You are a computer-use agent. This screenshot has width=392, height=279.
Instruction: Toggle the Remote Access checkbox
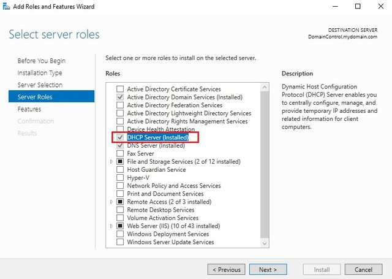coord(120,202)
